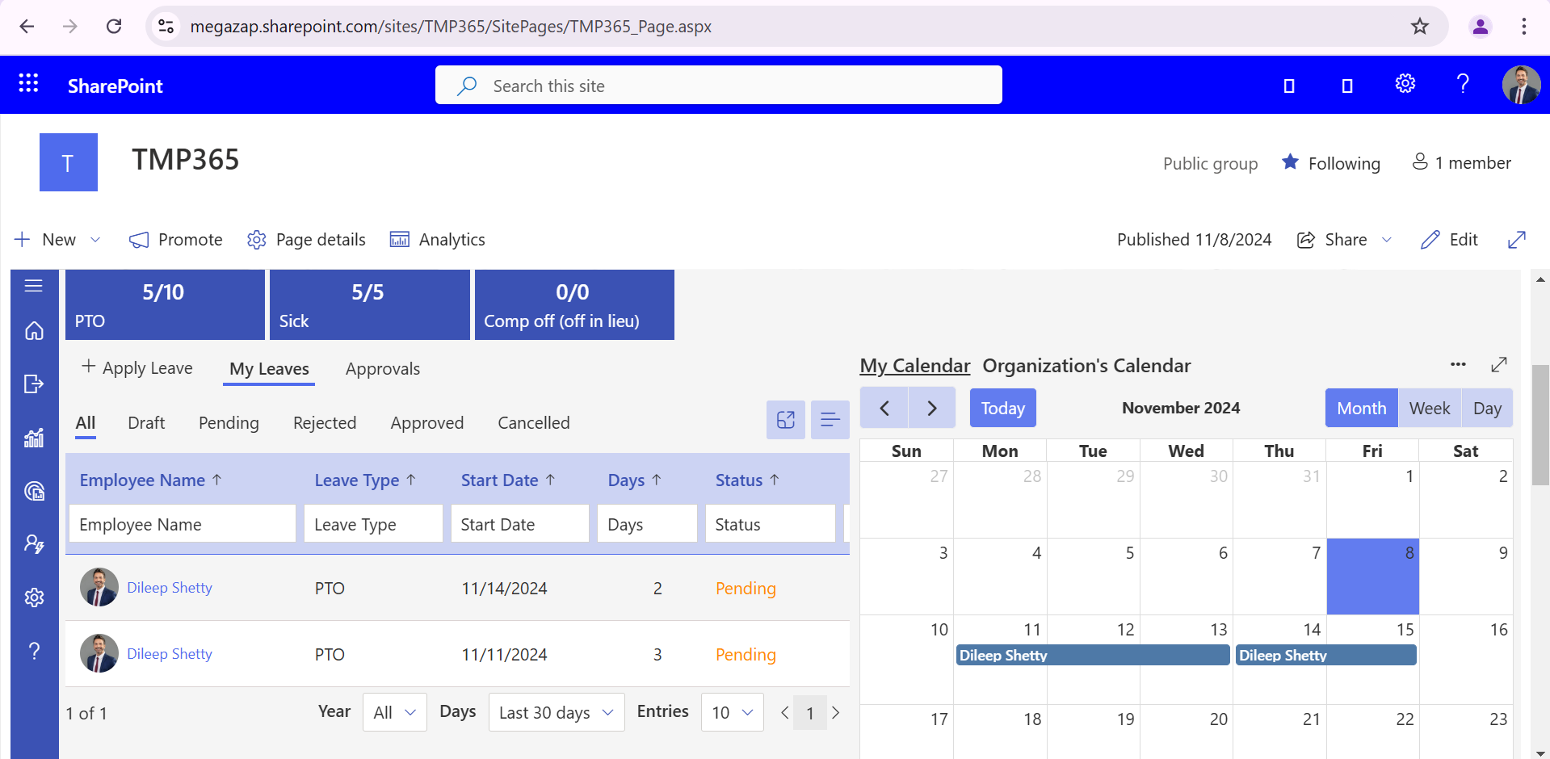Click Share
Screen dimensions: 1550x759
coord(1332,240)
